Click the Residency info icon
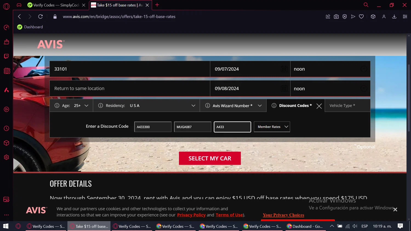The height and width of the screenshot is (231, 411). click(x=101, y=105)
